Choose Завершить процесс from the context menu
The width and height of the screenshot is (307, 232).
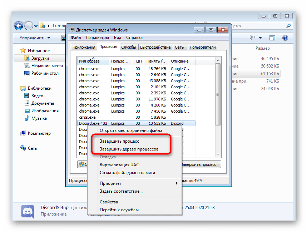(119, 142)
